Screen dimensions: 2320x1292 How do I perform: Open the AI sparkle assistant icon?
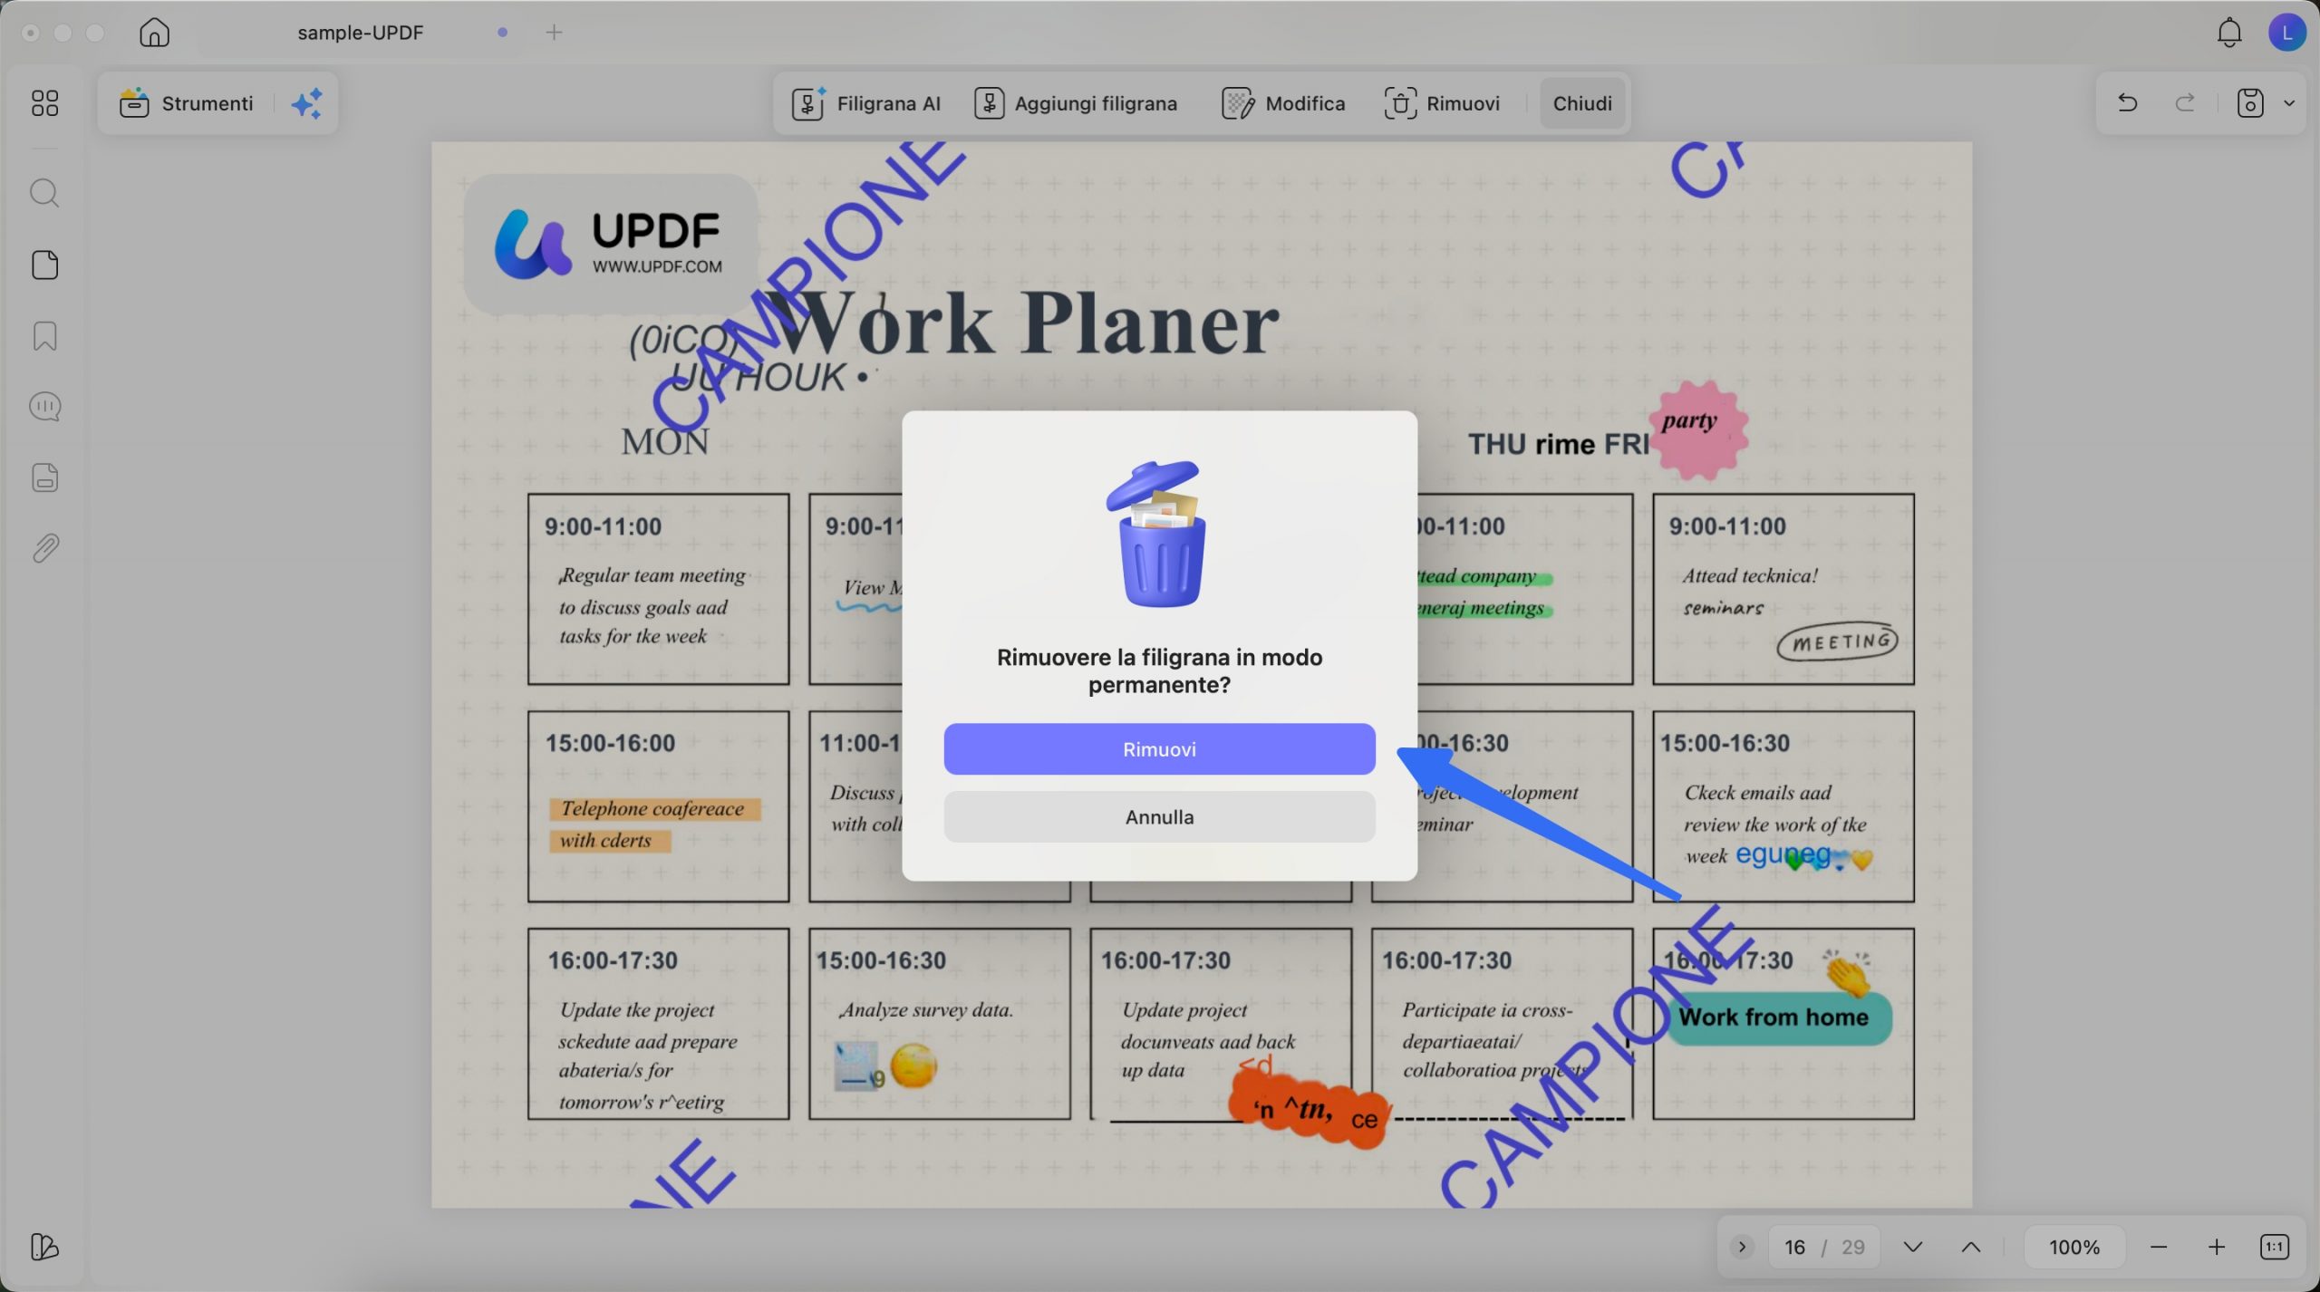point(307,103)
